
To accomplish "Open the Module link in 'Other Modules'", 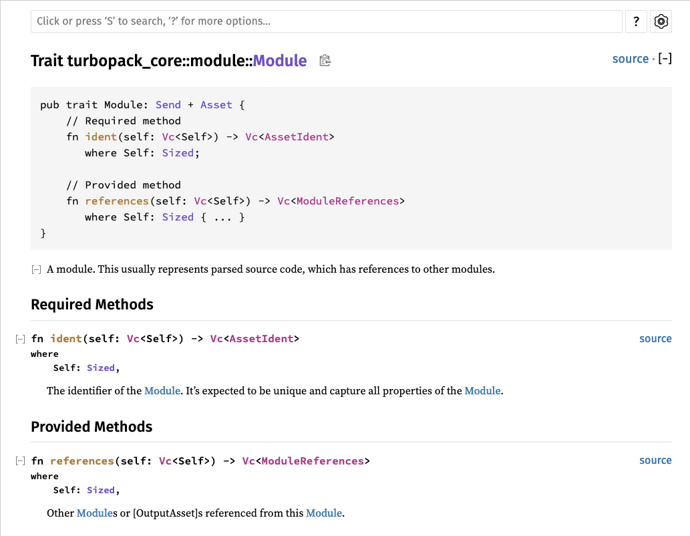I will (94, 513).
